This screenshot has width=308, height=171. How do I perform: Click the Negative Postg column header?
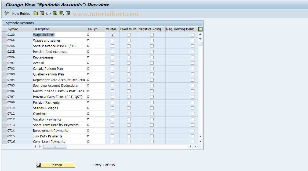[152, 29]
